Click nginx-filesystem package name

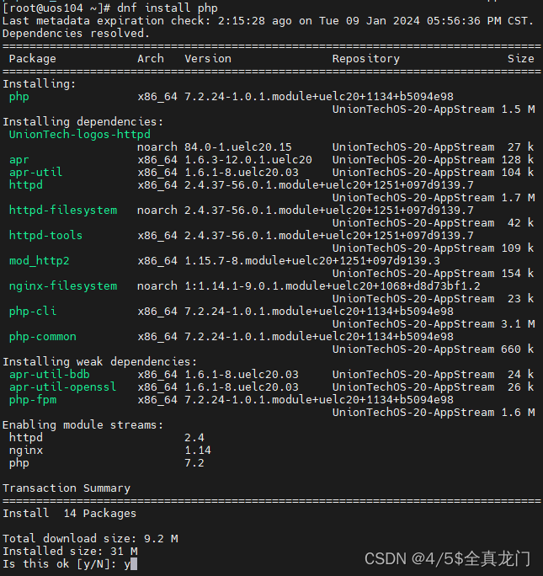pos(63,286)
